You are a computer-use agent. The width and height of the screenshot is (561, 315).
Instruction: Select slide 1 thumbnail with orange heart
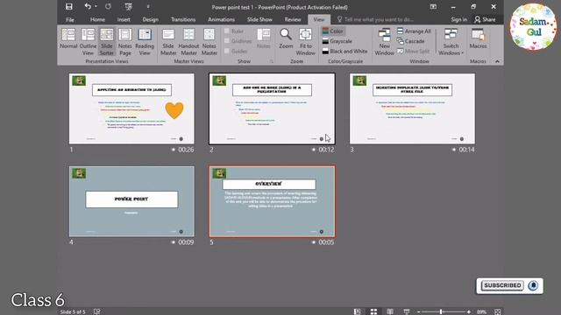(x=131, y=108)
